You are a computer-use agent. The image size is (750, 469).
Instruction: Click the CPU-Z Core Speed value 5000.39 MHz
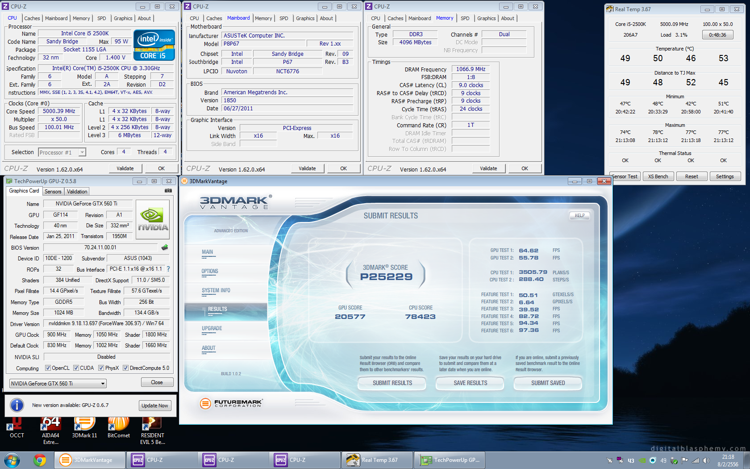pos(59,111)
